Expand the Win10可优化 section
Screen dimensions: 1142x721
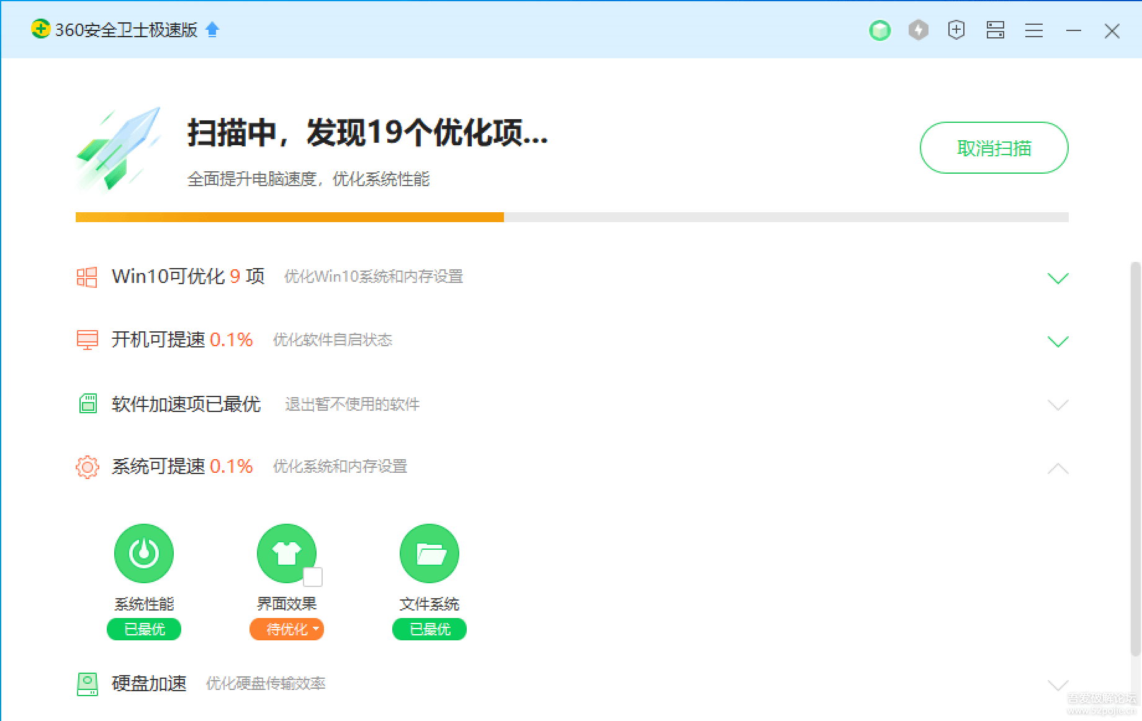click(x=1057, y=277)
